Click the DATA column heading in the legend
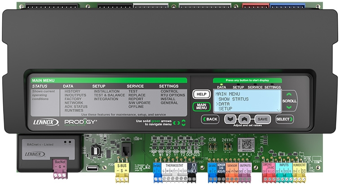The width and height of the screenshot is (340, 185). tap(68, 86)
